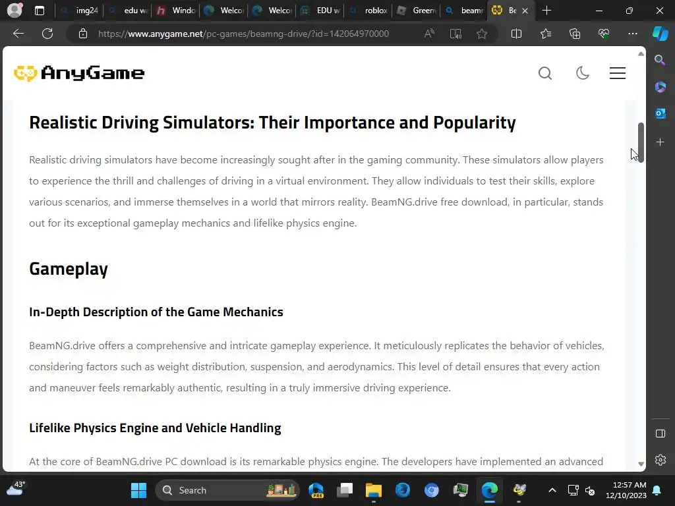Show hidden system tray icons
This screenshot has width=675, height=506.
(x=552, y=490)
